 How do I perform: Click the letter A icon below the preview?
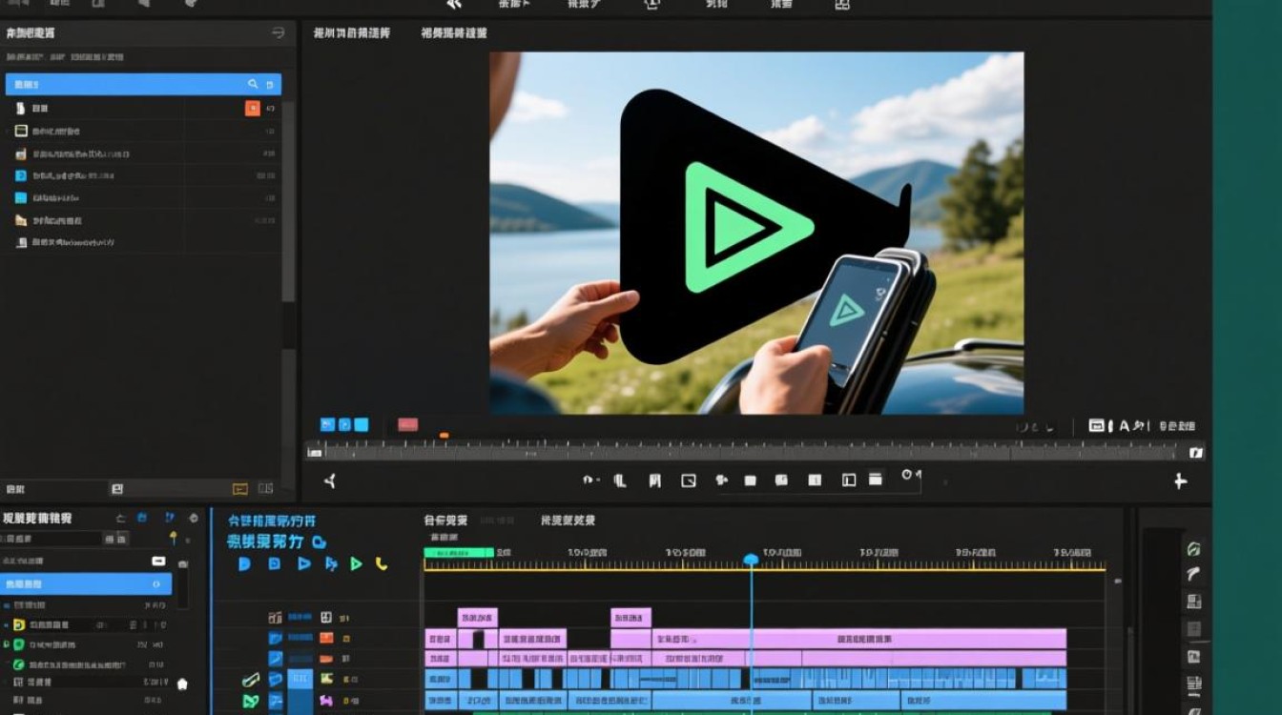[x=1124, y=426]
